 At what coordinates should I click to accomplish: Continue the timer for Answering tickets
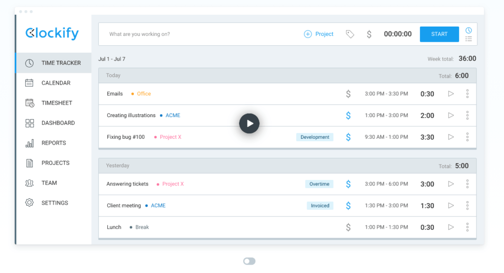coord(451,184)
